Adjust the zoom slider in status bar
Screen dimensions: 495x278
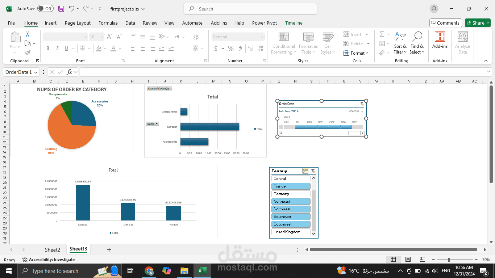(x=449, y=260)
